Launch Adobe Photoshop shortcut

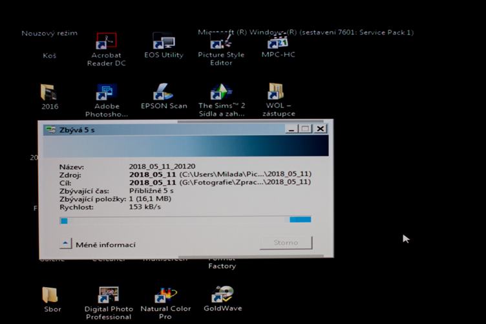(x=106, y=100)
